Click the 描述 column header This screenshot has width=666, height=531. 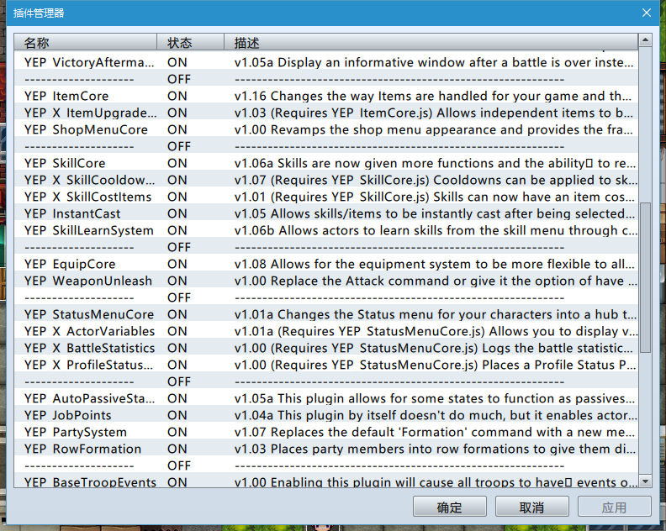click(431, 43)
